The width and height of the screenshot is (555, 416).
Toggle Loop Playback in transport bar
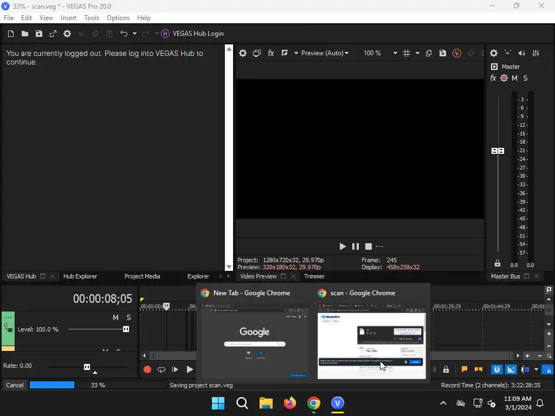coord(162,369)
